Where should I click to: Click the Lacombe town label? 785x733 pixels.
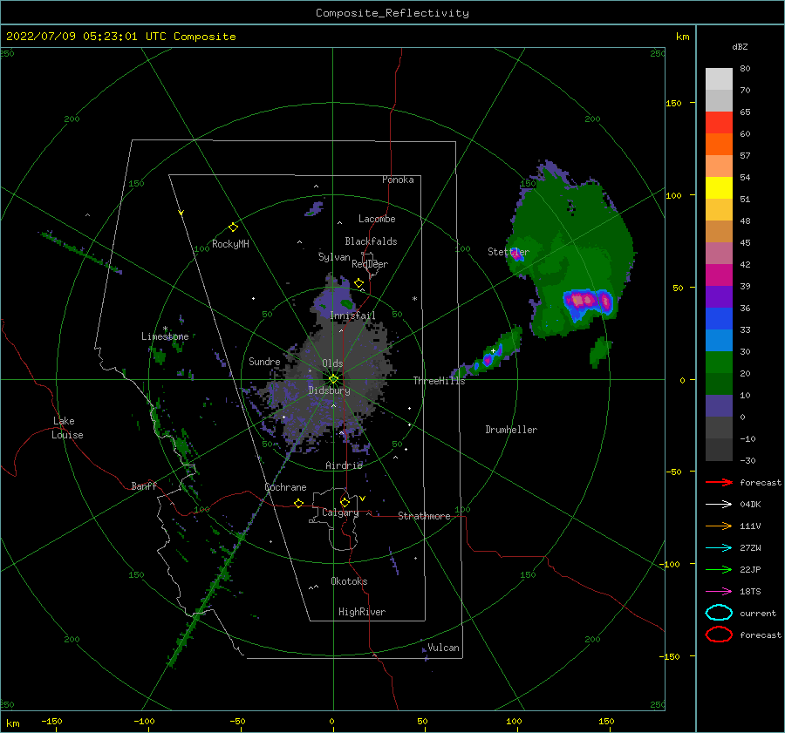pyautogui.click(x=377, y=219)
